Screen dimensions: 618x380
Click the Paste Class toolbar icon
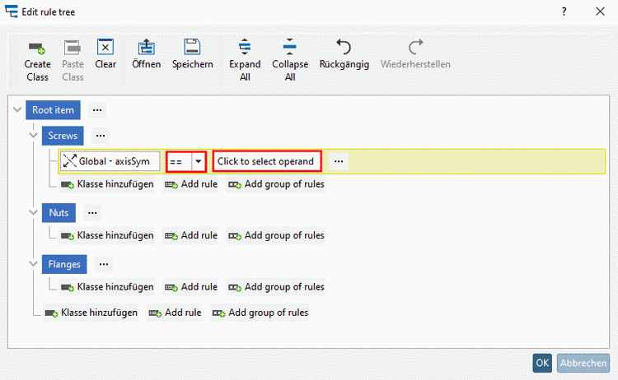tap(73, 48)
